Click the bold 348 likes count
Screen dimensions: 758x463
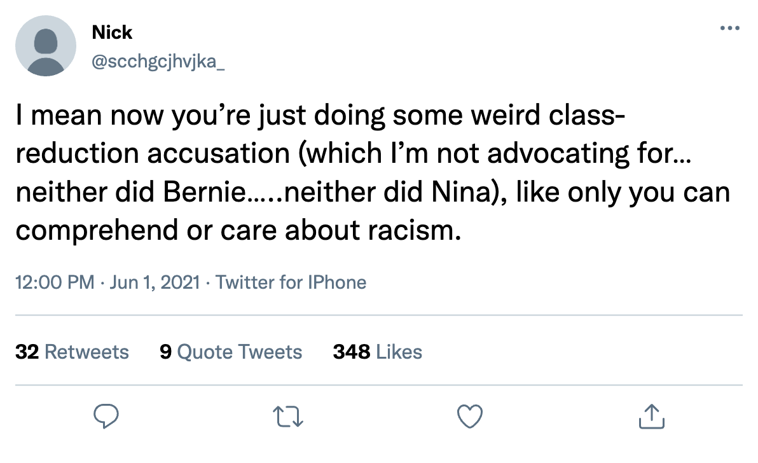(x=352, y=352)
